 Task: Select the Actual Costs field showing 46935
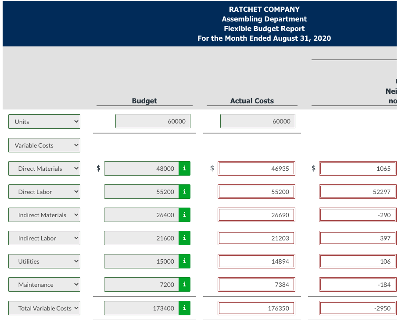(256, 168)
